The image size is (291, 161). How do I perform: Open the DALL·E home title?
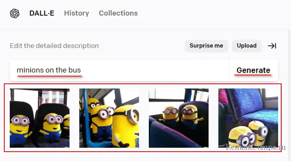(42, 13)
